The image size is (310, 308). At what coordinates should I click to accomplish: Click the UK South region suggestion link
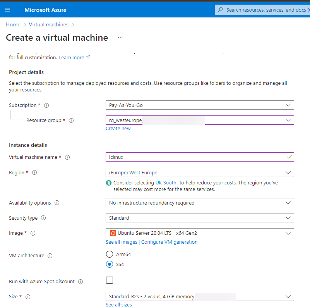[x=166, y=183]
